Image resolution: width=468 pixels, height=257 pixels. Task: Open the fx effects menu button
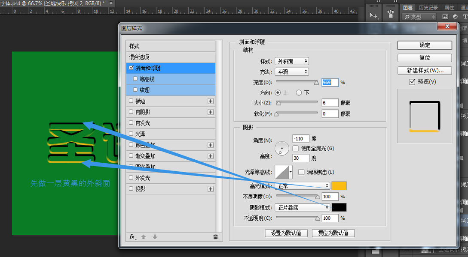coord(132,237)
